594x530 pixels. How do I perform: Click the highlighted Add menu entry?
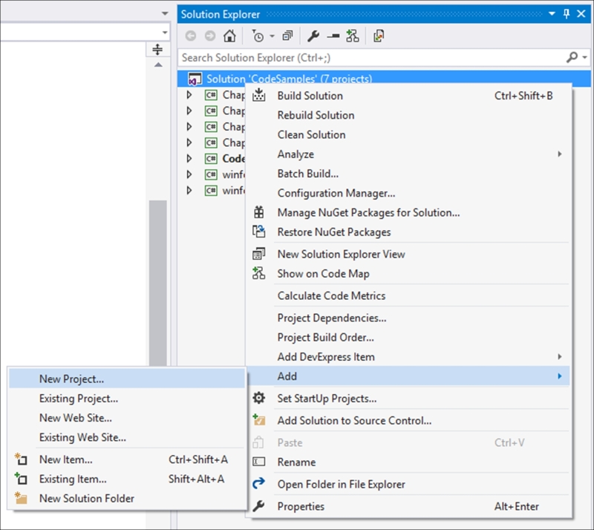[x=408, y=376]
